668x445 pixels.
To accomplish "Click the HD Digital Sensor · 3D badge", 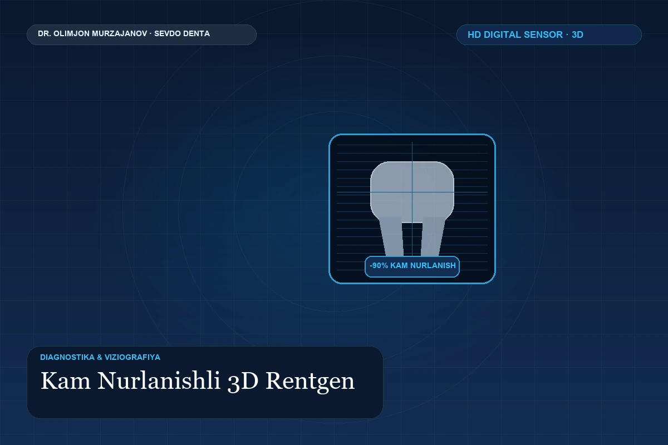I will click(x=549, y=34).
